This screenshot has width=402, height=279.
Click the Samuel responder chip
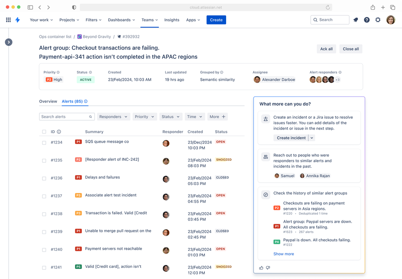pos(284,176)
